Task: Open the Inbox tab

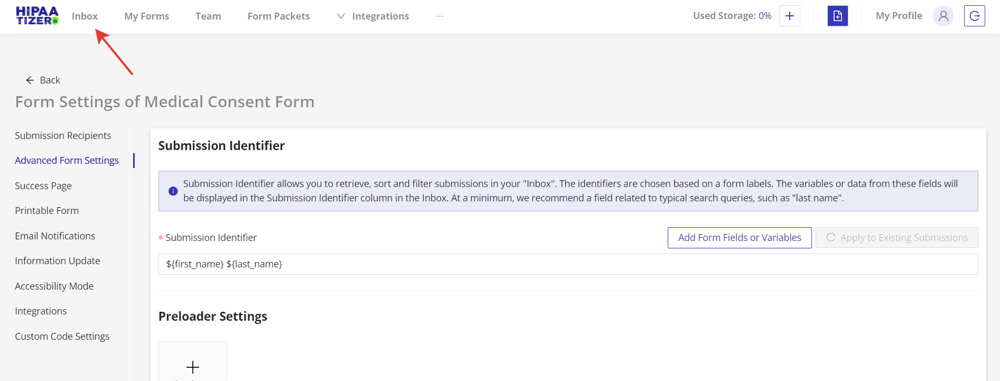Action: click(85, 16)
